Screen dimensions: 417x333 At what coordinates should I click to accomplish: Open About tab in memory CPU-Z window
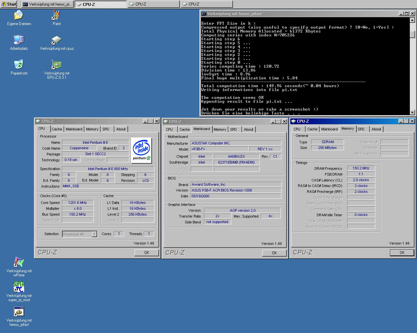(x=376, y=129)
